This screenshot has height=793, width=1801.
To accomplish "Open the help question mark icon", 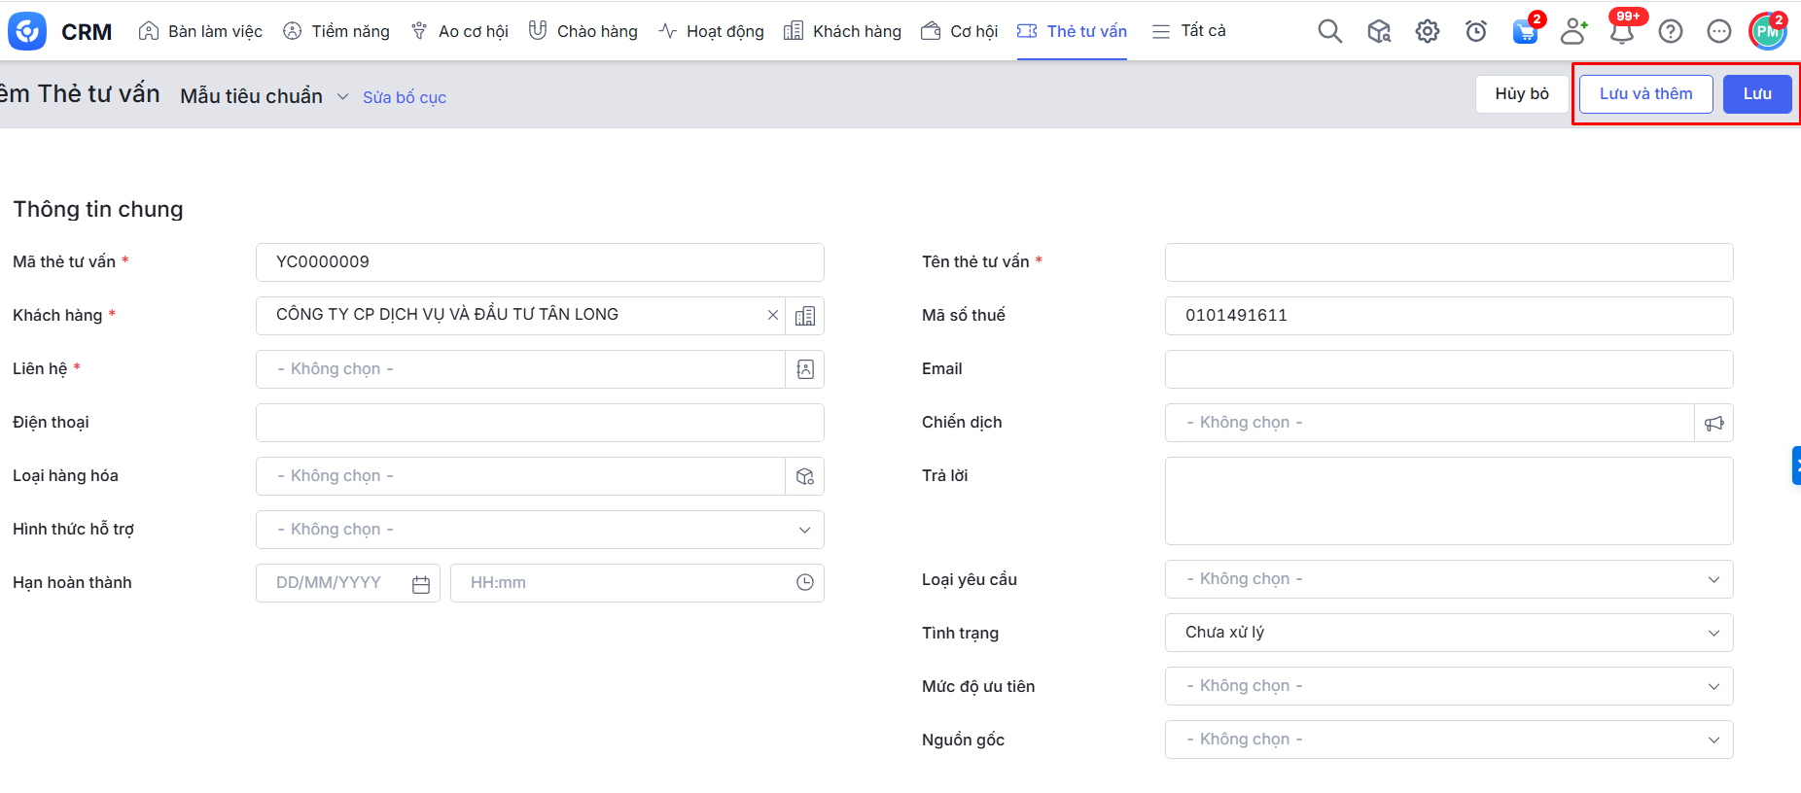I will coord(1670,32).
